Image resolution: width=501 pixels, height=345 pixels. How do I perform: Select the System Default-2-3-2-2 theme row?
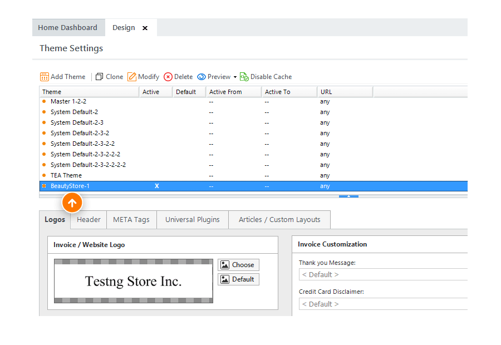tap(253, 144)
